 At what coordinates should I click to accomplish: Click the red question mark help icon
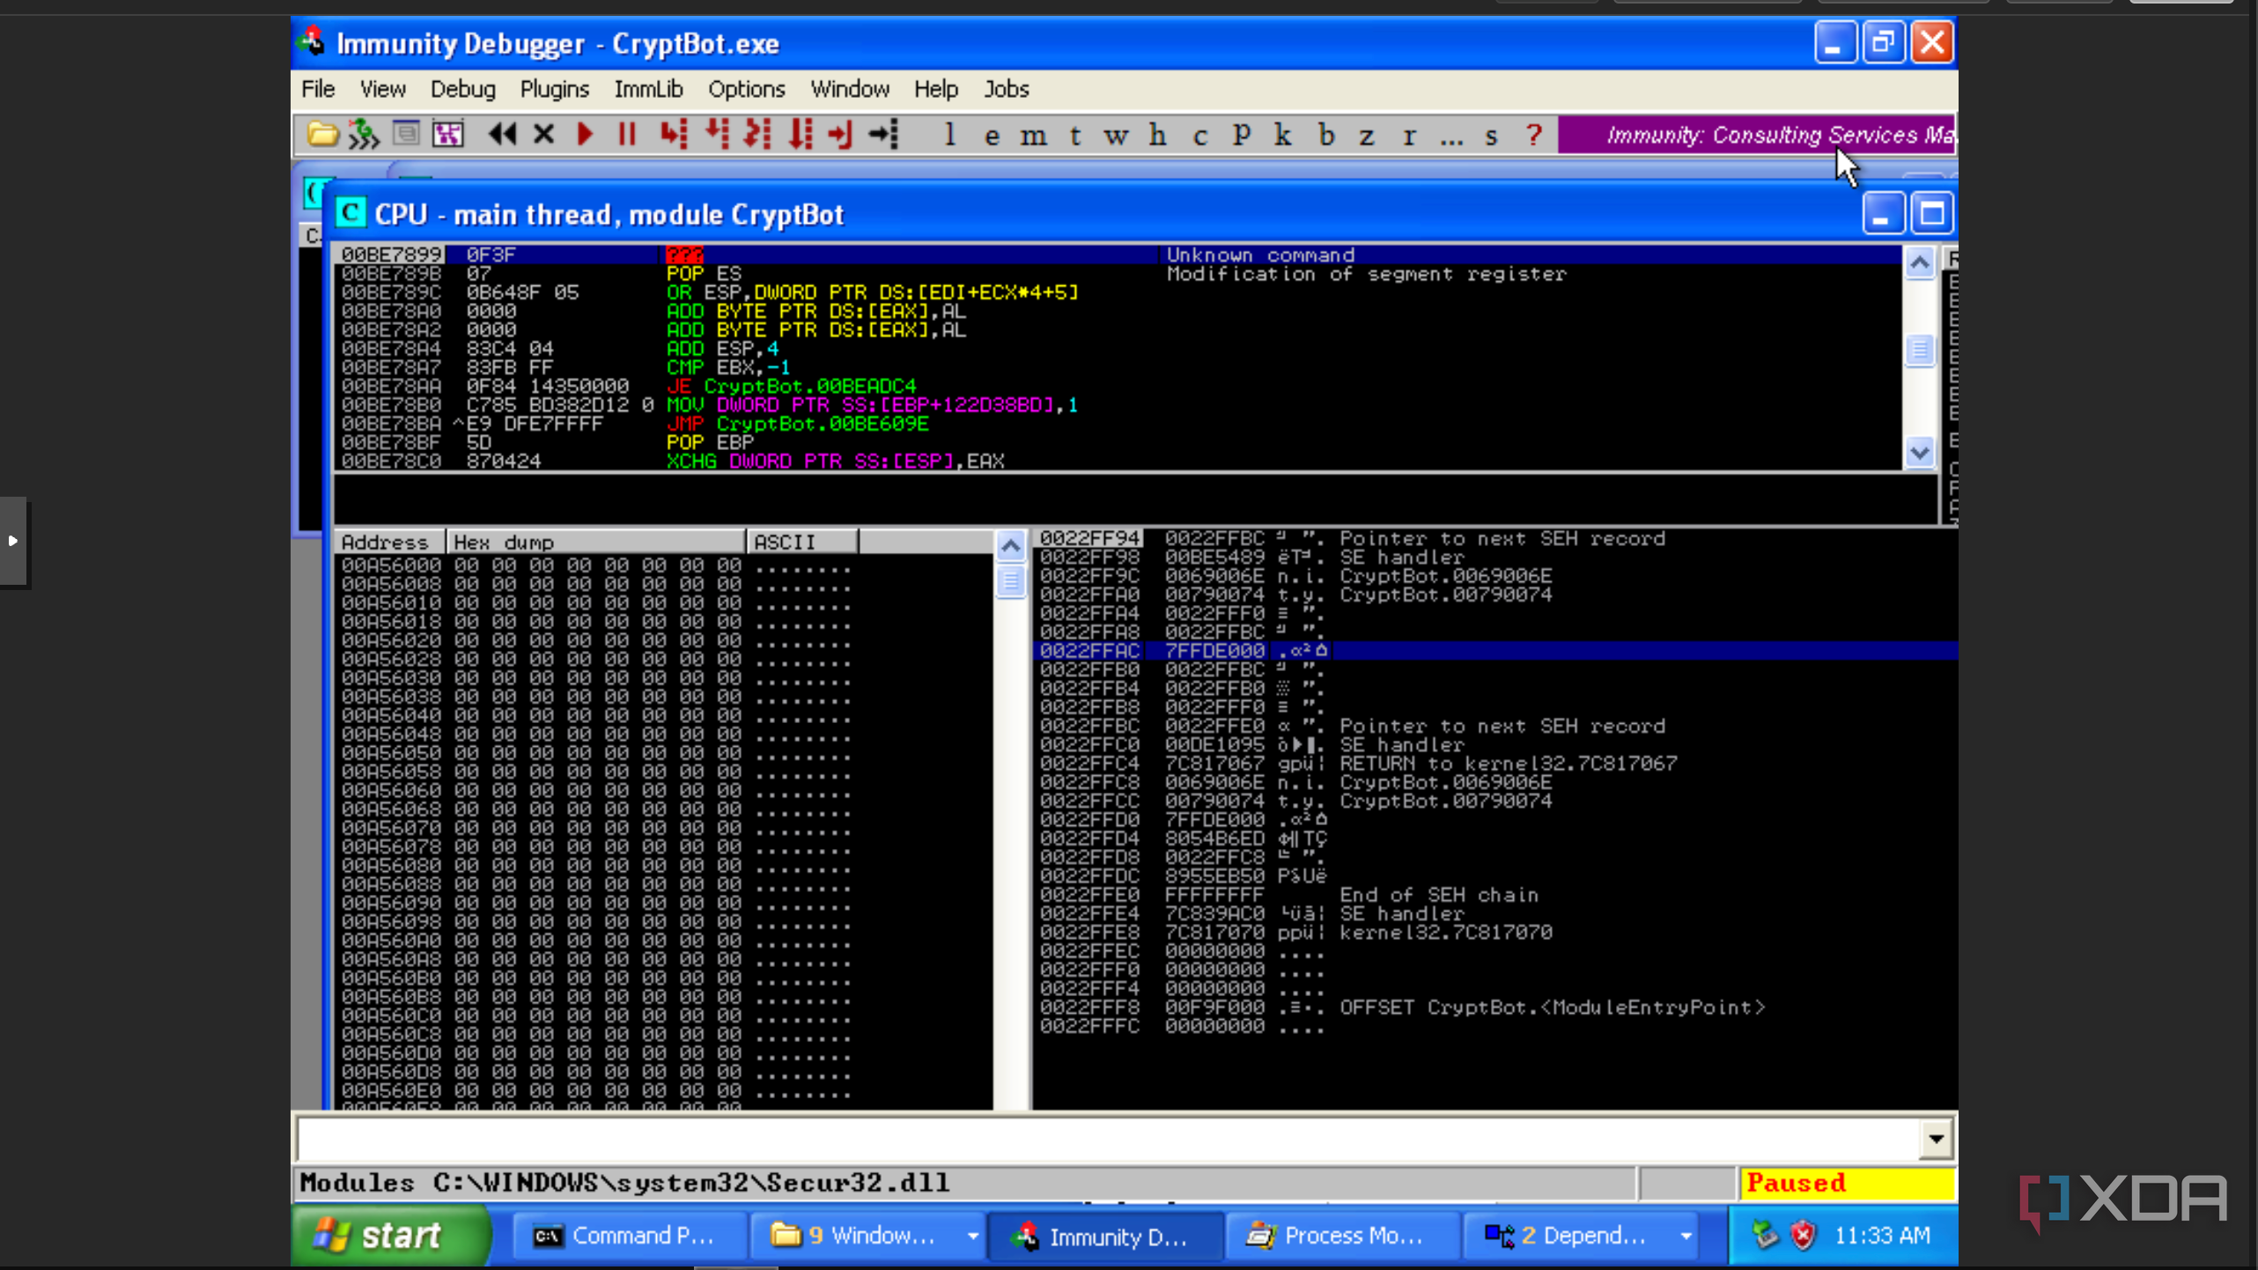point(1534,135)
